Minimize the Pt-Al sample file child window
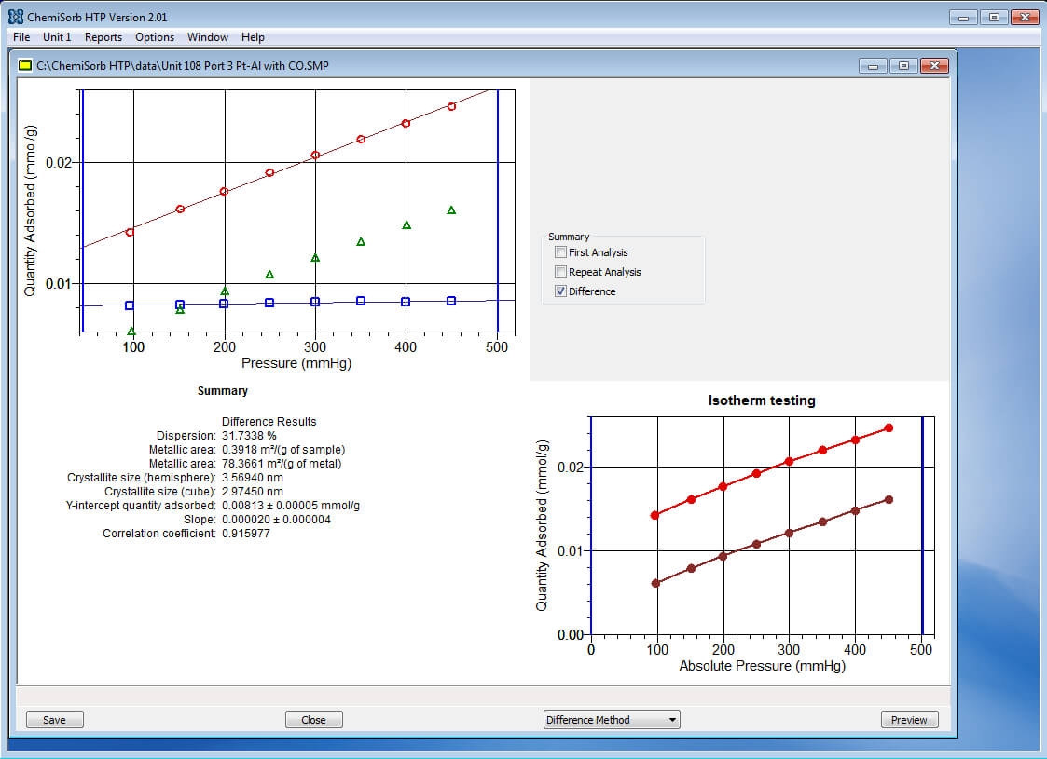This screenshot has width=1047, height=759. (x=873, y=65)
